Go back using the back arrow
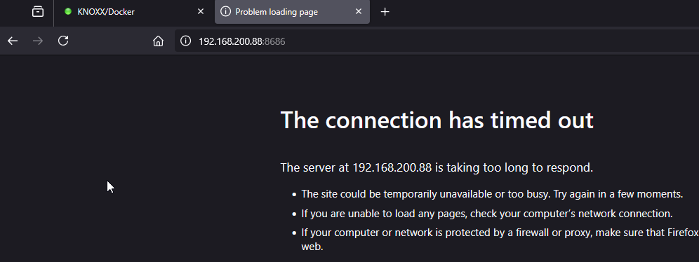Screen dimensions: 699x262 pyautogui.click(x=13, y=41)
